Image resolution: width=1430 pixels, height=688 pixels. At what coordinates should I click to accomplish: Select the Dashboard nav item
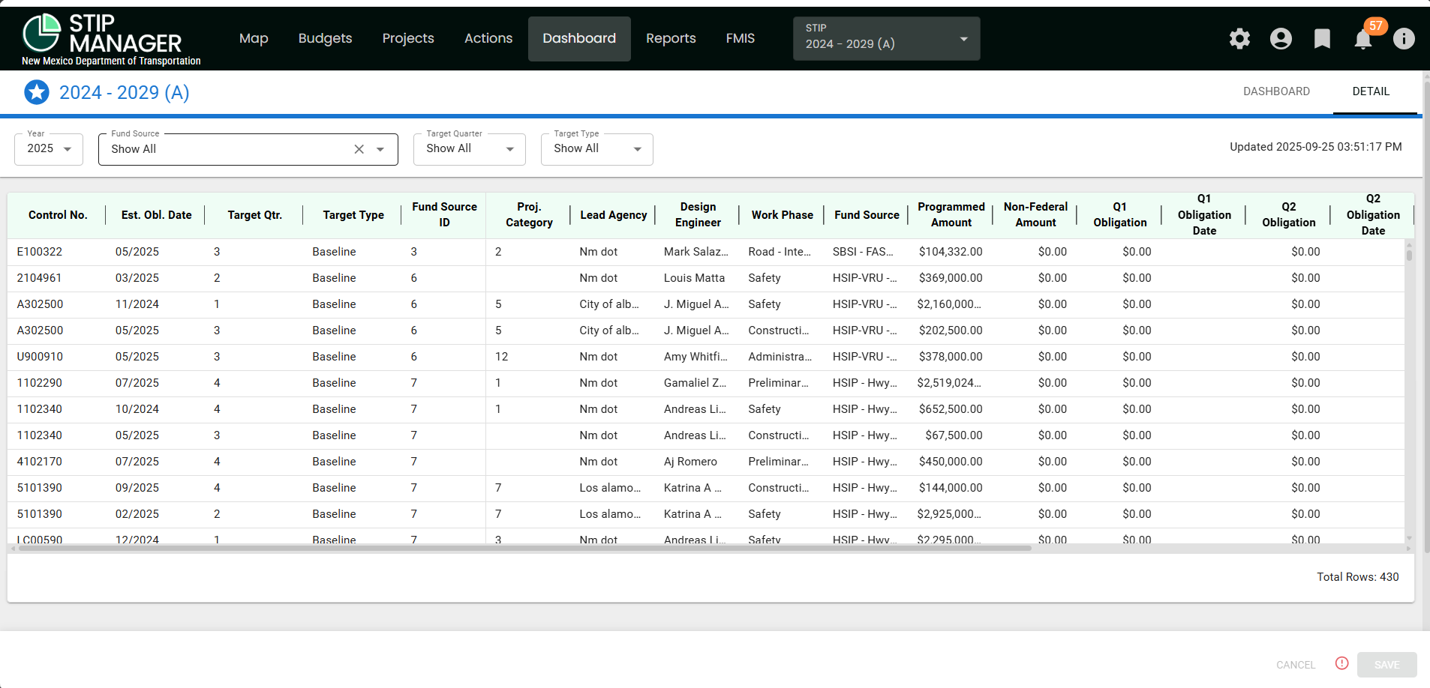click(x=579, y=38)
